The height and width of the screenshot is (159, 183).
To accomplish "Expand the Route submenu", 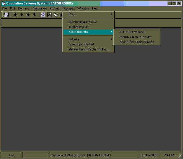I will (88, 14).
